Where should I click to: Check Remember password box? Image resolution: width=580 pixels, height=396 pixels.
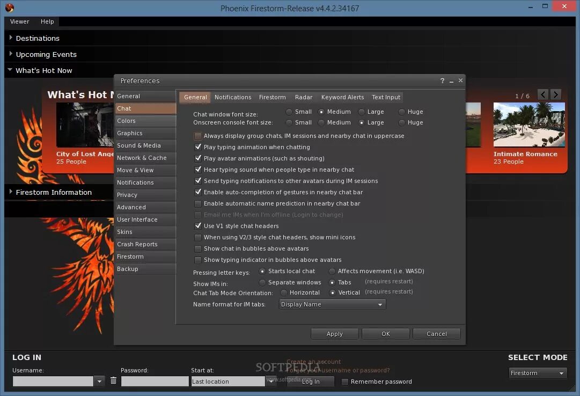pyautogui.click(x=345, y=382)
